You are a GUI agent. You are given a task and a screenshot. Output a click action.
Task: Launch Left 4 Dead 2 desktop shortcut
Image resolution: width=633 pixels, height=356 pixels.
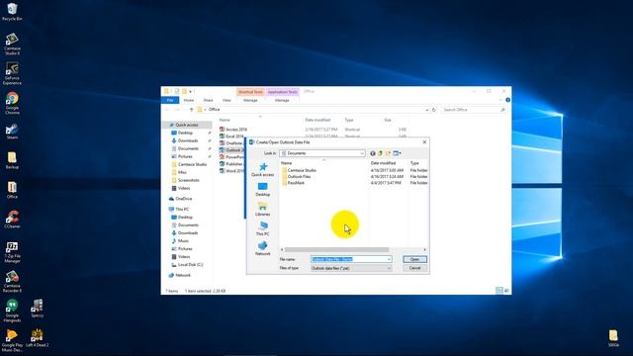click(38, 338)
